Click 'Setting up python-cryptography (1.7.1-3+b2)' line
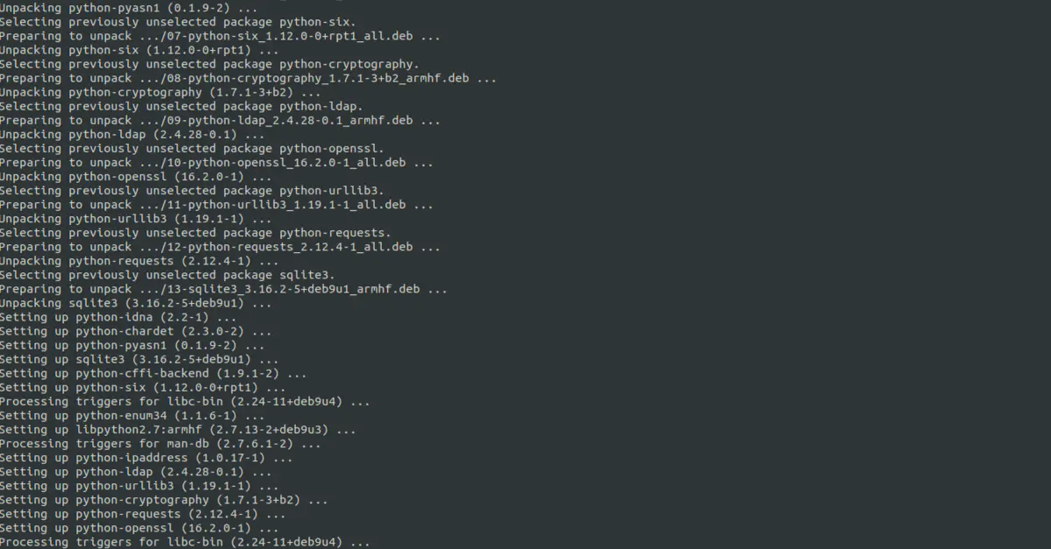This screenshot has height=549, width=1051. 164,498
